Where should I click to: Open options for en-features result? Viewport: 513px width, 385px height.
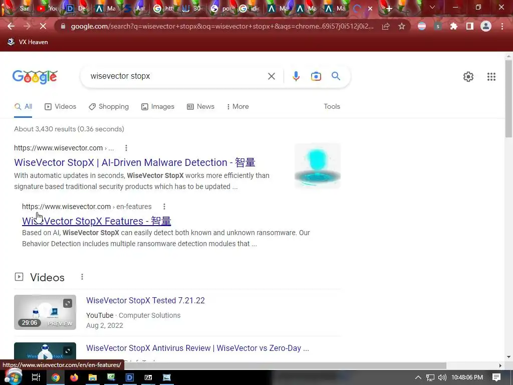click(164, 207)
